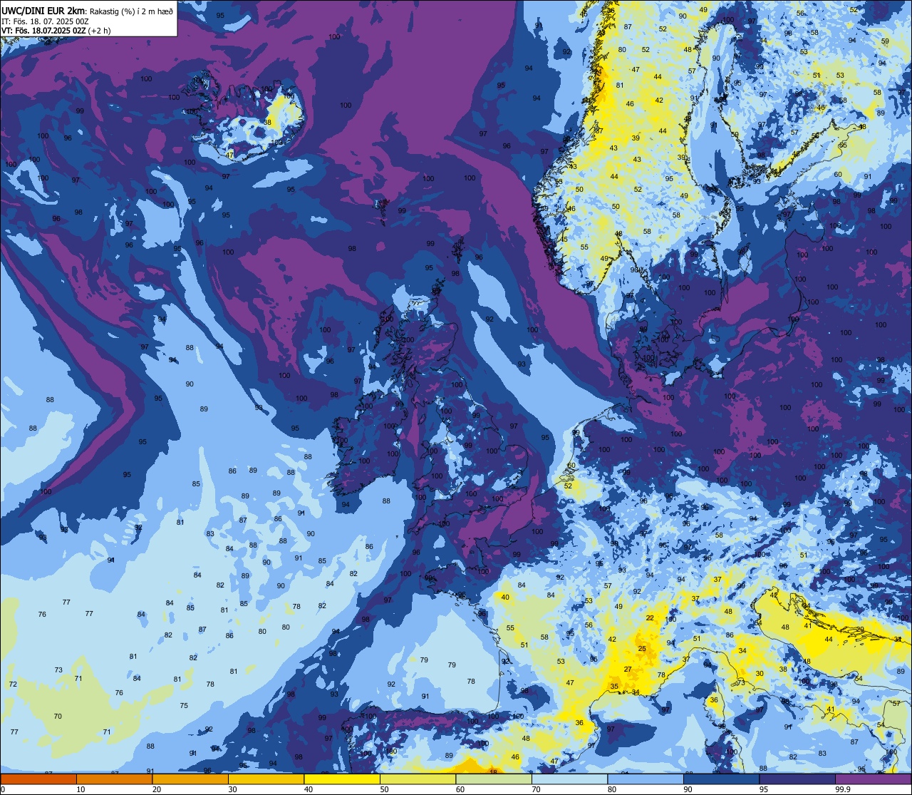Viewport: 912px width, 795px height.
Task: Select the 30–40% golden legend swatch
Action: click(x=266, y=779)
